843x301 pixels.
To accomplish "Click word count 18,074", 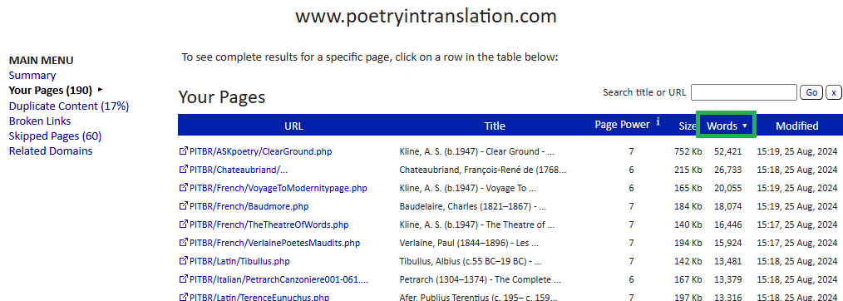I will coord(727,206).
